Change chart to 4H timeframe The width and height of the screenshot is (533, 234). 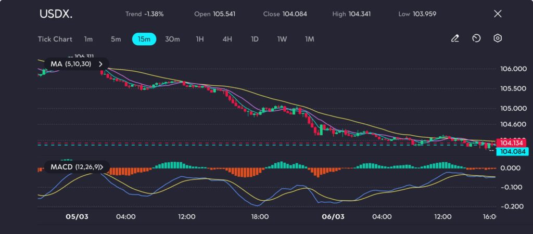(227, 39)
